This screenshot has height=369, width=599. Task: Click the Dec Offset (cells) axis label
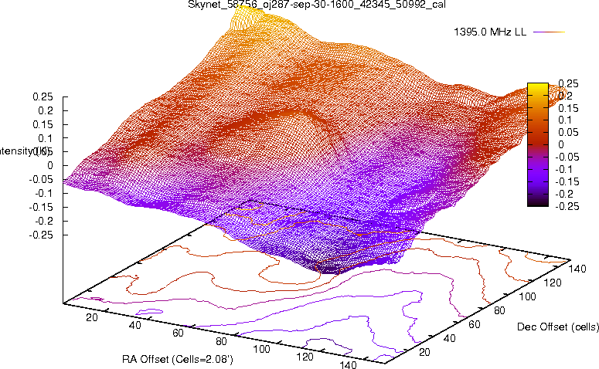(x=558, y=327)
